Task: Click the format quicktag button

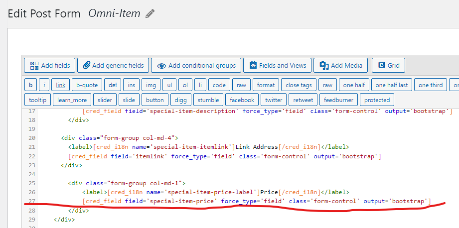Action: (x=266, y=85)
